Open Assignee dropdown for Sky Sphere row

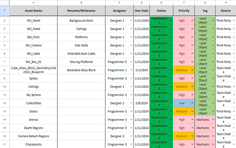coord(131,95)
